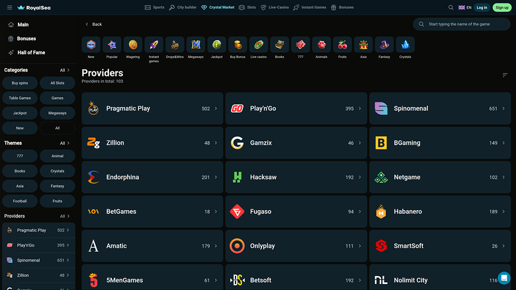Click the search magnifier icon in header
Image resolution: width=516 pixels, height=290 pixels.
pos(451,7)
